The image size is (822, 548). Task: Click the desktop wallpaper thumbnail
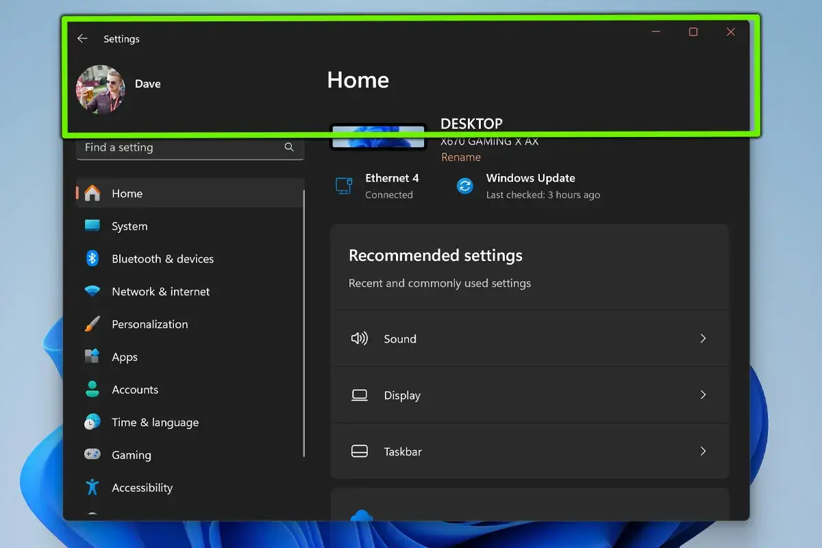pyautogui.click(x=378, y=137)
